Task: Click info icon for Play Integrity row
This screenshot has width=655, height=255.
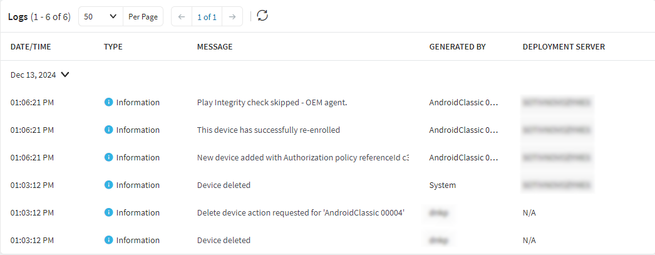Action: click(x=108, y=102)
